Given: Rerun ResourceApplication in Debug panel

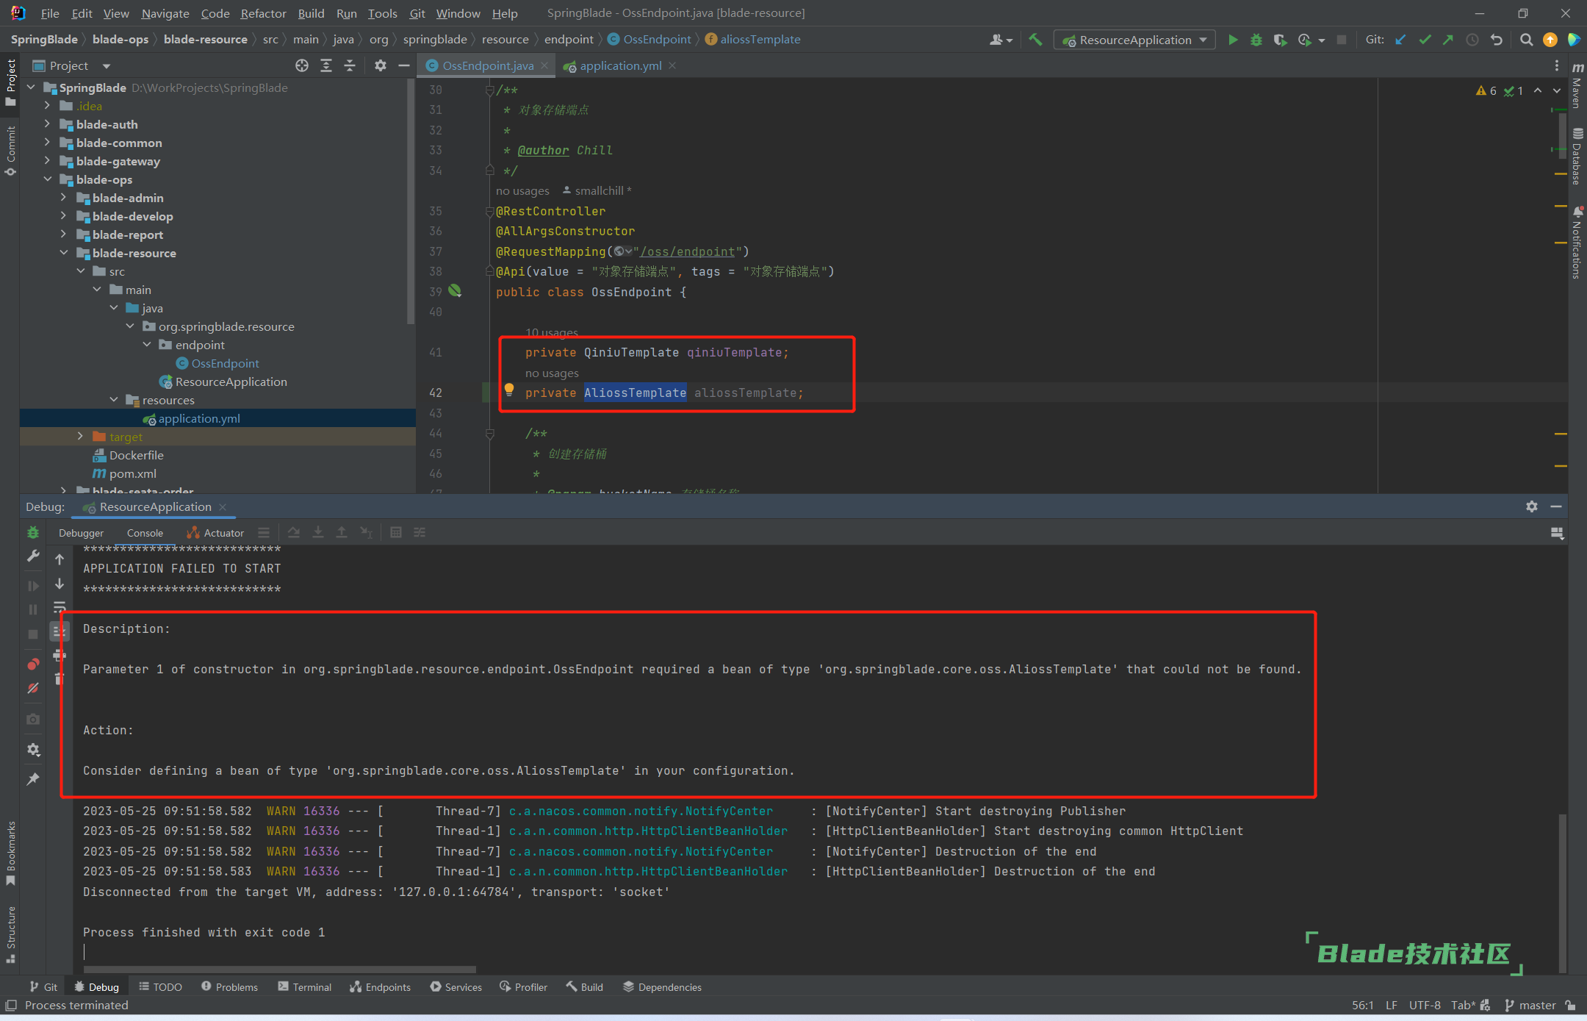Looking at the screenshot, I should tap(33, 532).
